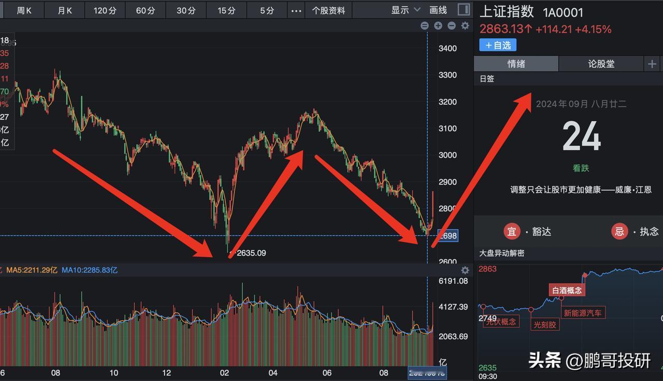
Task: Click the 6191.08 volume axis value
Action: coord(453,281)
